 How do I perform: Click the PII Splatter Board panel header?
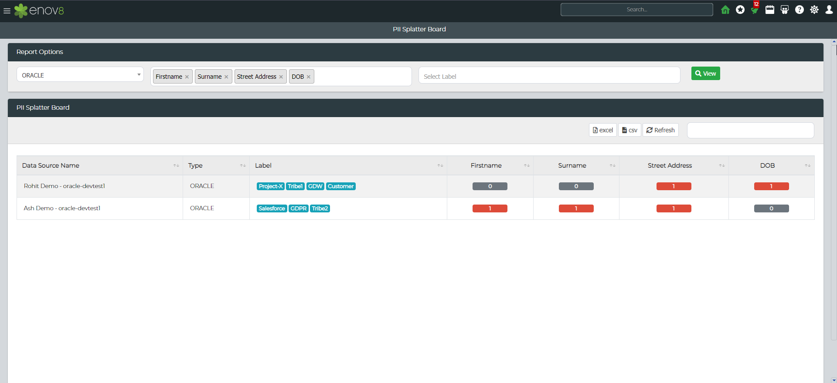click(x=415, y=108)
